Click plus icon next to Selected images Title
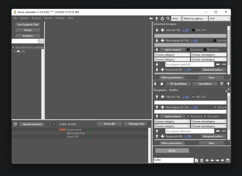Image resolution: width=242 pixels, height=176 pixels. pos(162,30)
